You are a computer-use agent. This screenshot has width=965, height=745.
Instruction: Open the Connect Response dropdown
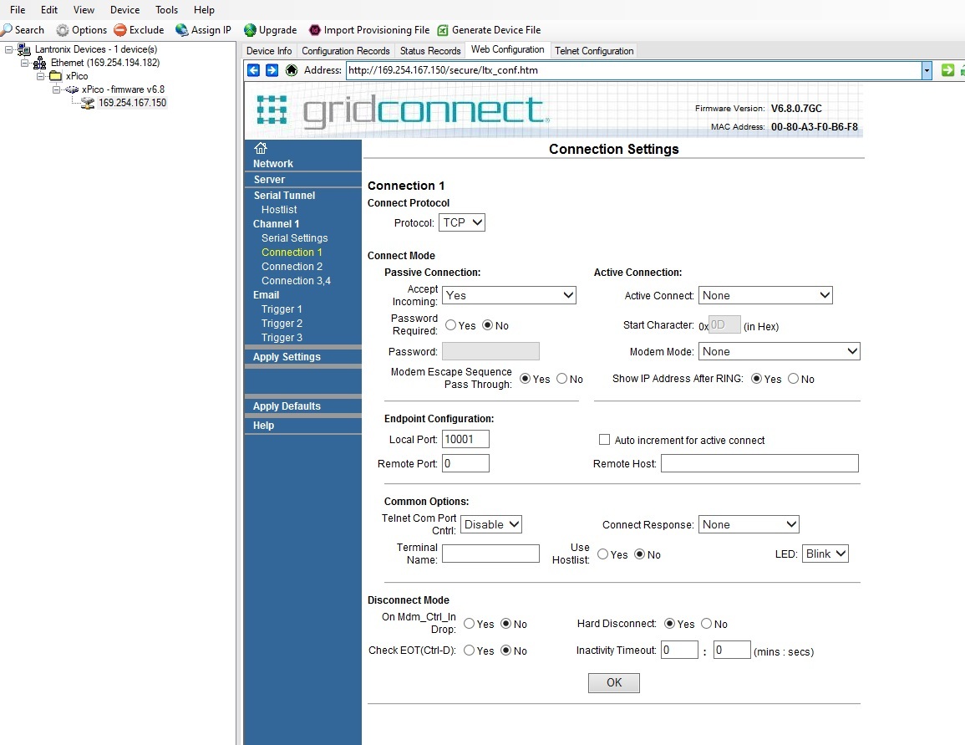749,524
